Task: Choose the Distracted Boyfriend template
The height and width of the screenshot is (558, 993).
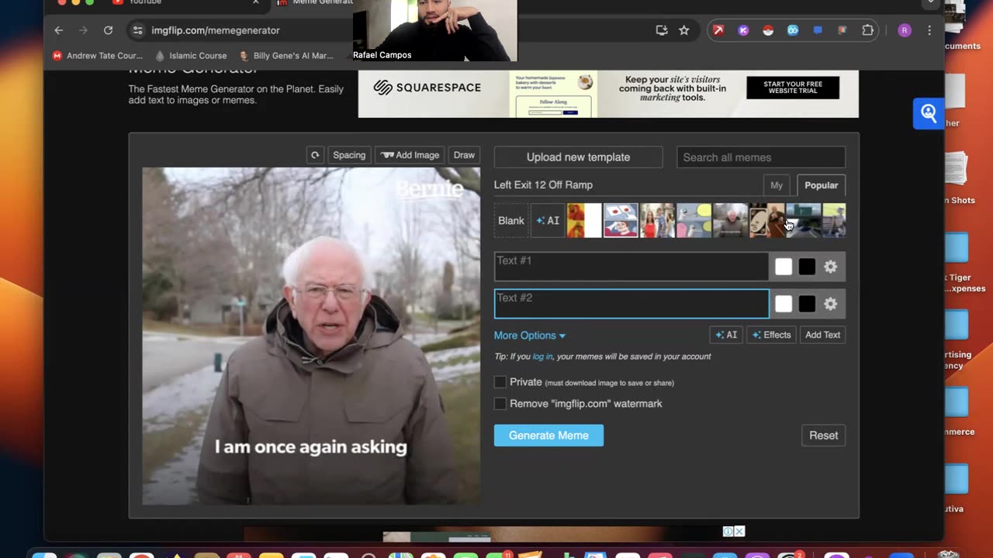Action: tap(657, 221)
